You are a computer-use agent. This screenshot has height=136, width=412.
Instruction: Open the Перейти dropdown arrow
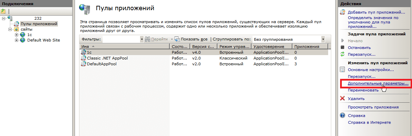[x=172, y=39]
